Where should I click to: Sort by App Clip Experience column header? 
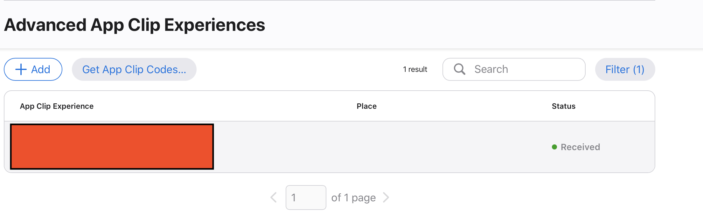[57, 106]
